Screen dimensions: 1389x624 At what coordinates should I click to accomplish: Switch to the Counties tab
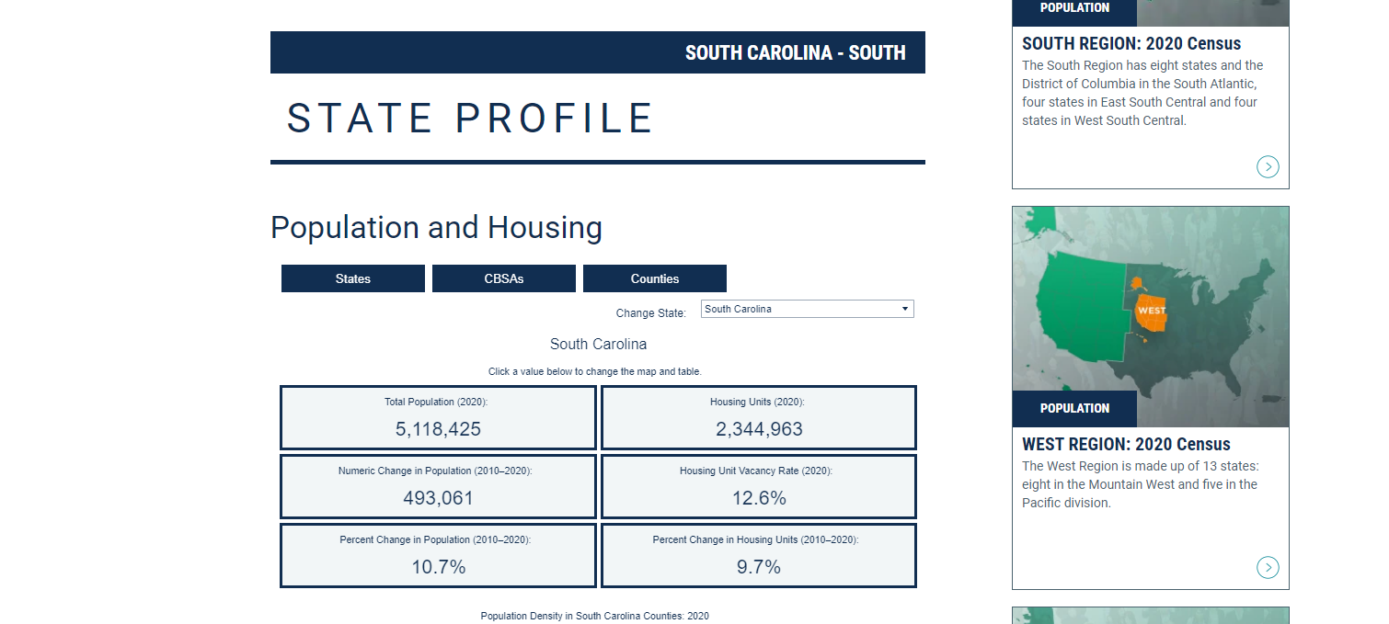654,278
